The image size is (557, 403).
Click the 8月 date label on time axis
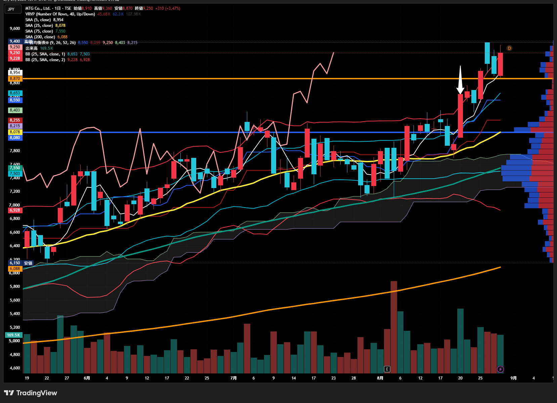[380, 378]
